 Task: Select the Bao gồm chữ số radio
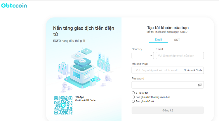(x=133, y=102)
